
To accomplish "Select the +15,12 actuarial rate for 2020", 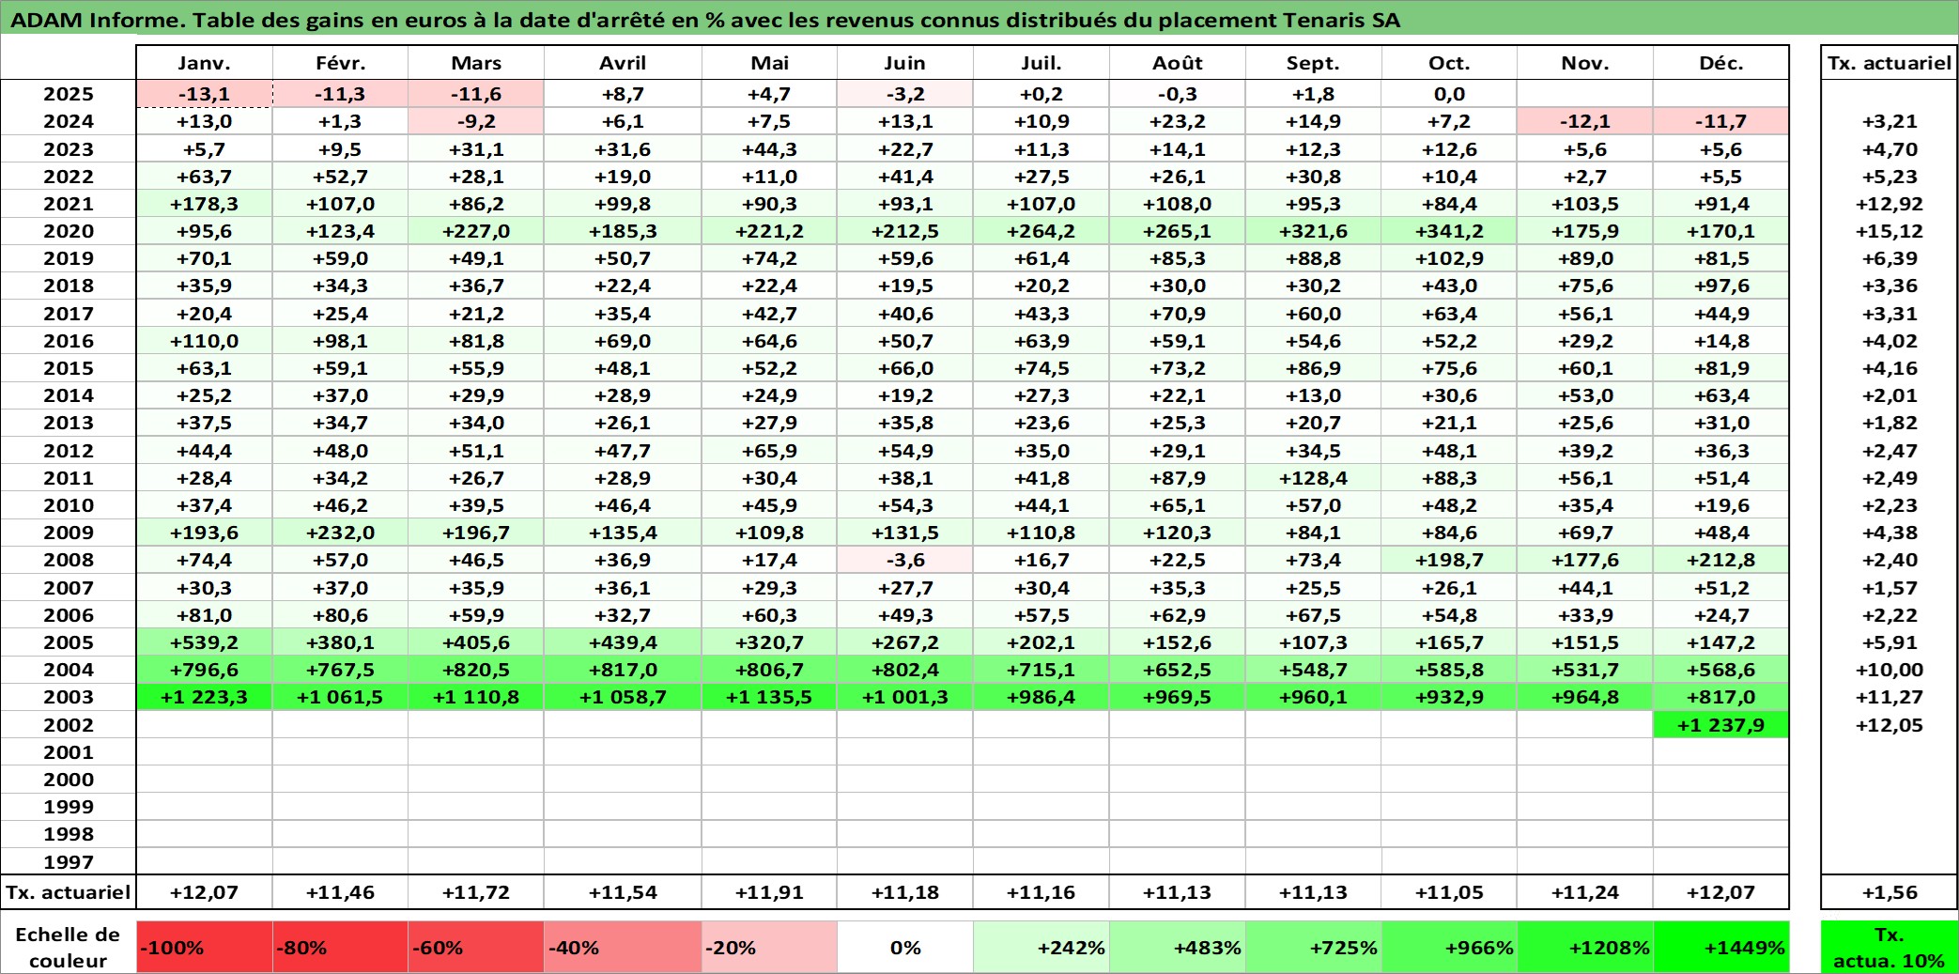I will [x=1890, y=231].
